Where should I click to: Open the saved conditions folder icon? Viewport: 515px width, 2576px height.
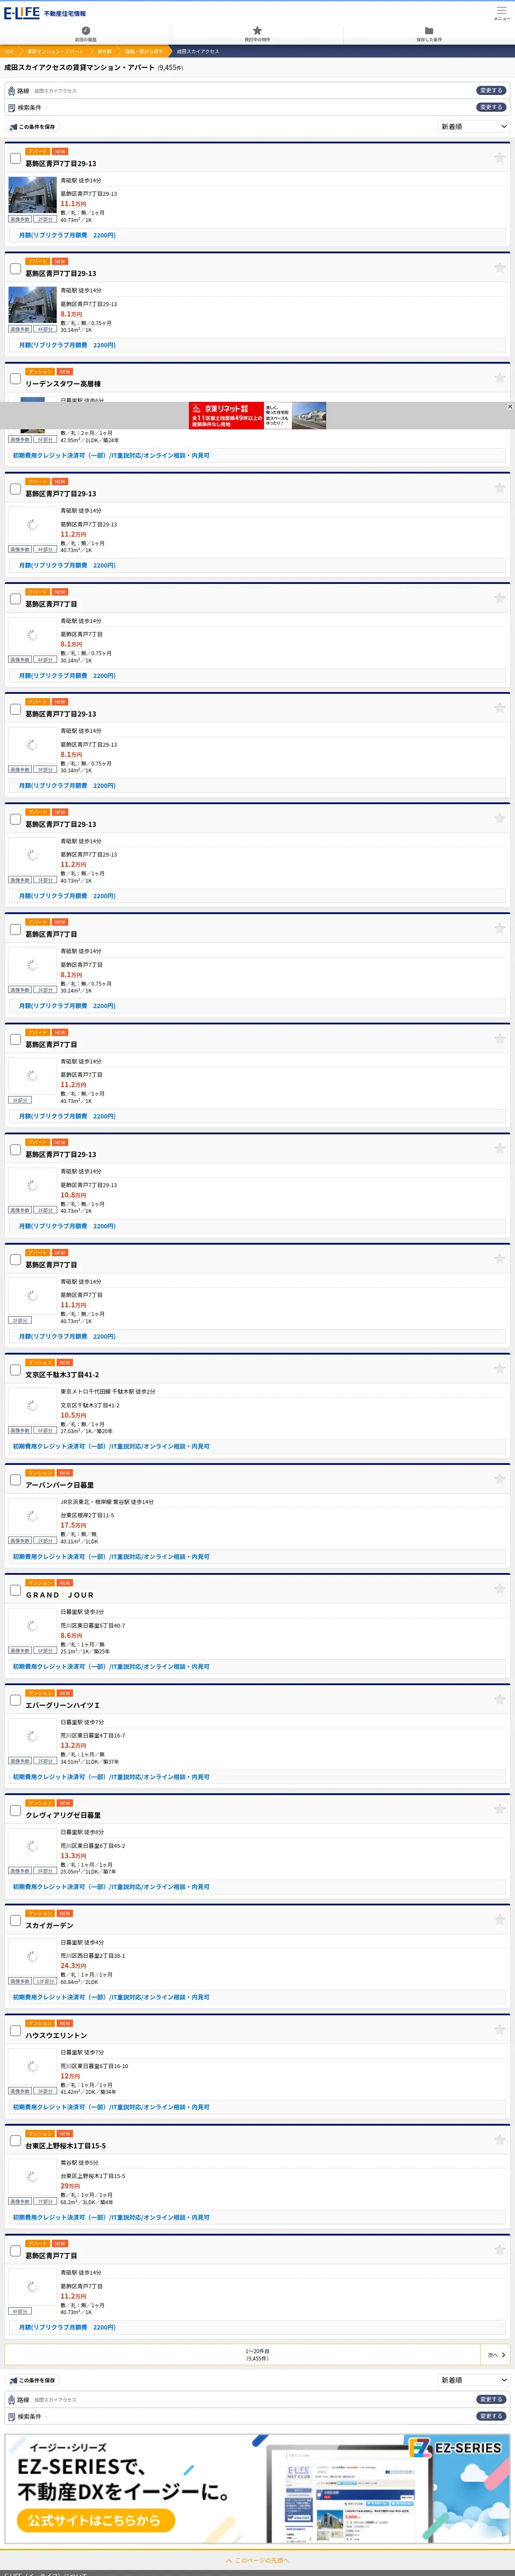pos(429,34)
